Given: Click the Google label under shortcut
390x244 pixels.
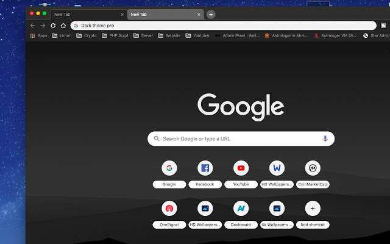Looking at the screenshot, I should (169, 184).
